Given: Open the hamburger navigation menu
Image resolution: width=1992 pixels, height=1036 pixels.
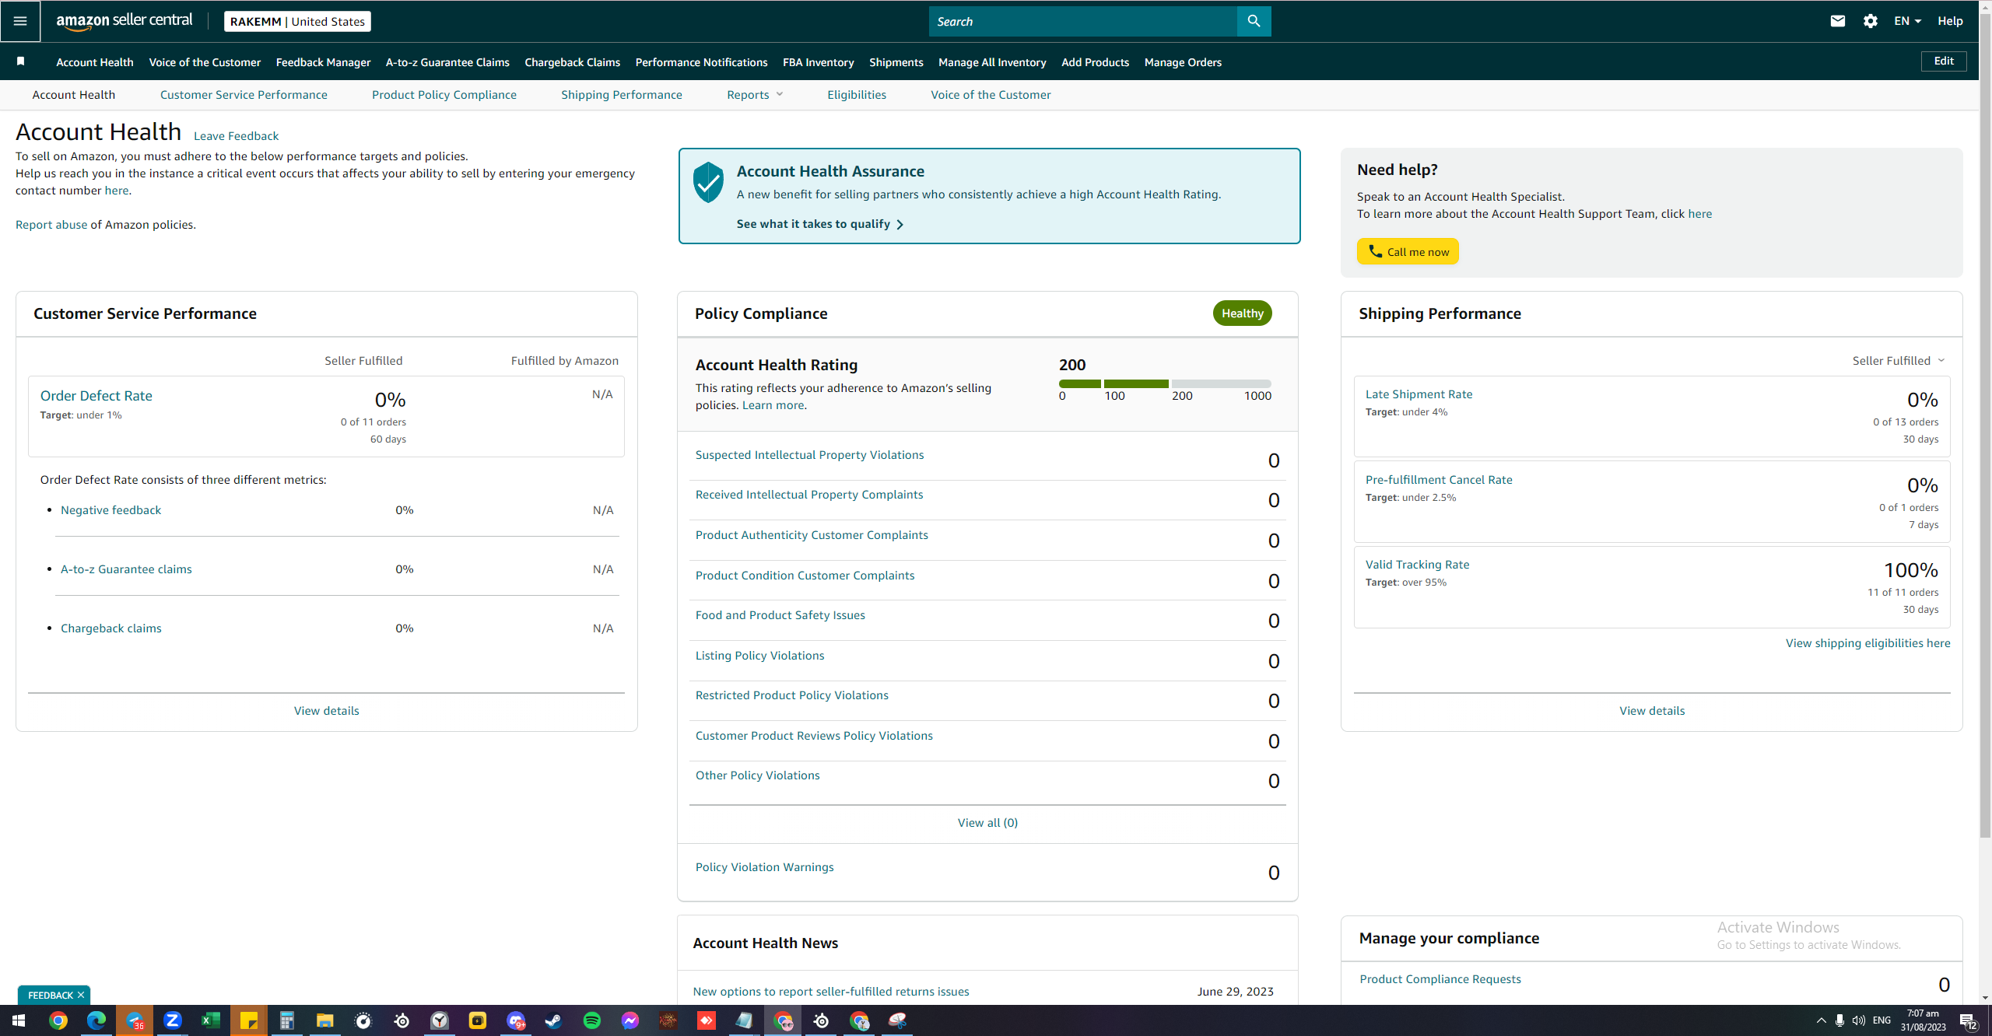Looking at the screenshot, I should (x=20, y=21).
